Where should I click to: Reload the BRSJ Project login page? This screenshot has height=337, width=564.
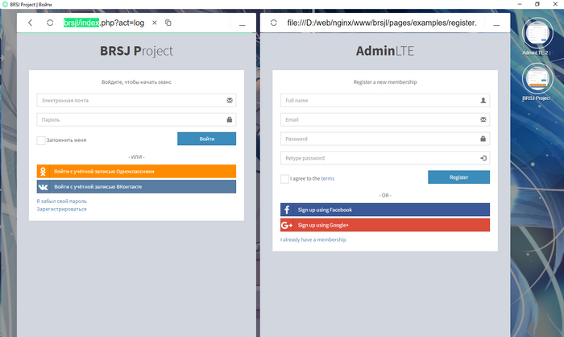point(50,23)
